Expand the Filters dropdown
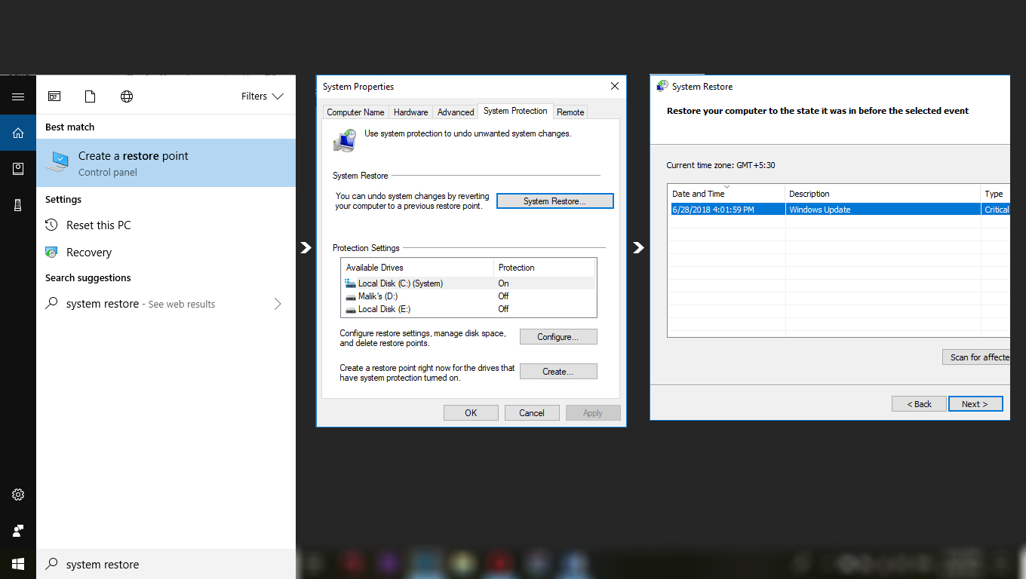Viewport: 1026px width, 579px height. click(x=263, y=96)
